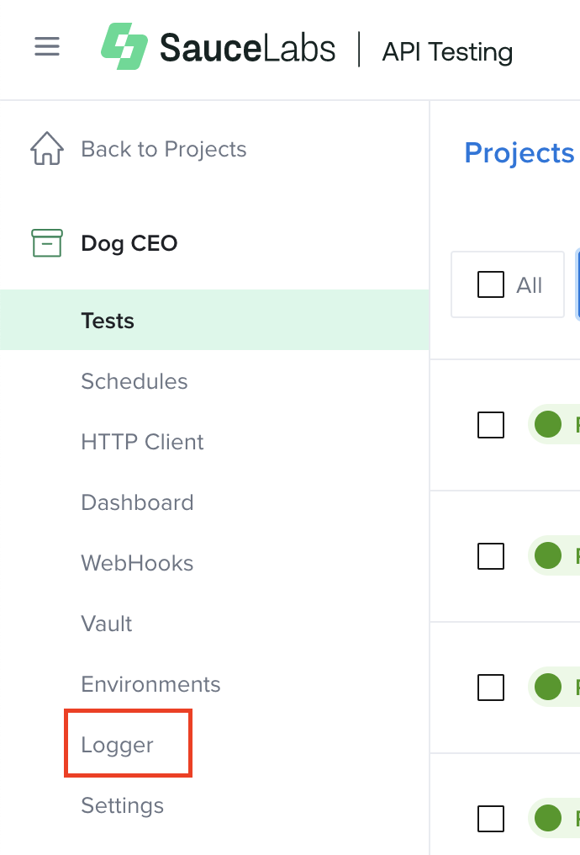
Task: Check the All checkbox to select every test
Action: point(490,284)
